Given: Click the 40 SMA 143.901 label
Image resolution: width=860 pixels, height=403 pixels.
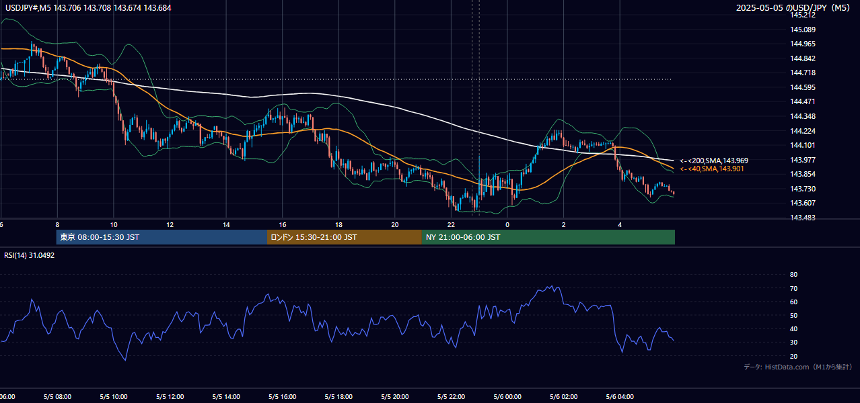Looking at the screenshot, I should [712, 169].
